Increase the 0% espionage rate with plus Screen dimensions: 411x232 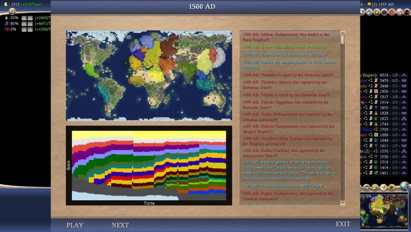(x=24, y=29)
